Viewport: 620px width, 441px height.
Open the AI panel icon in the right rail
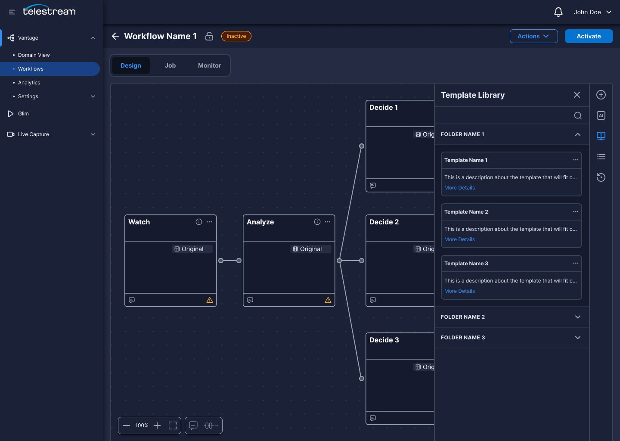[601, 115]
